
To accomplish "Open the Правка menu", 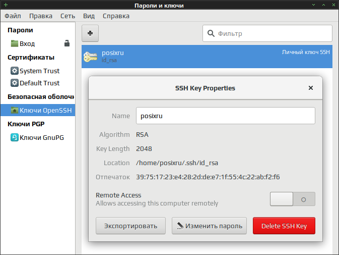I will click(41, 16).
